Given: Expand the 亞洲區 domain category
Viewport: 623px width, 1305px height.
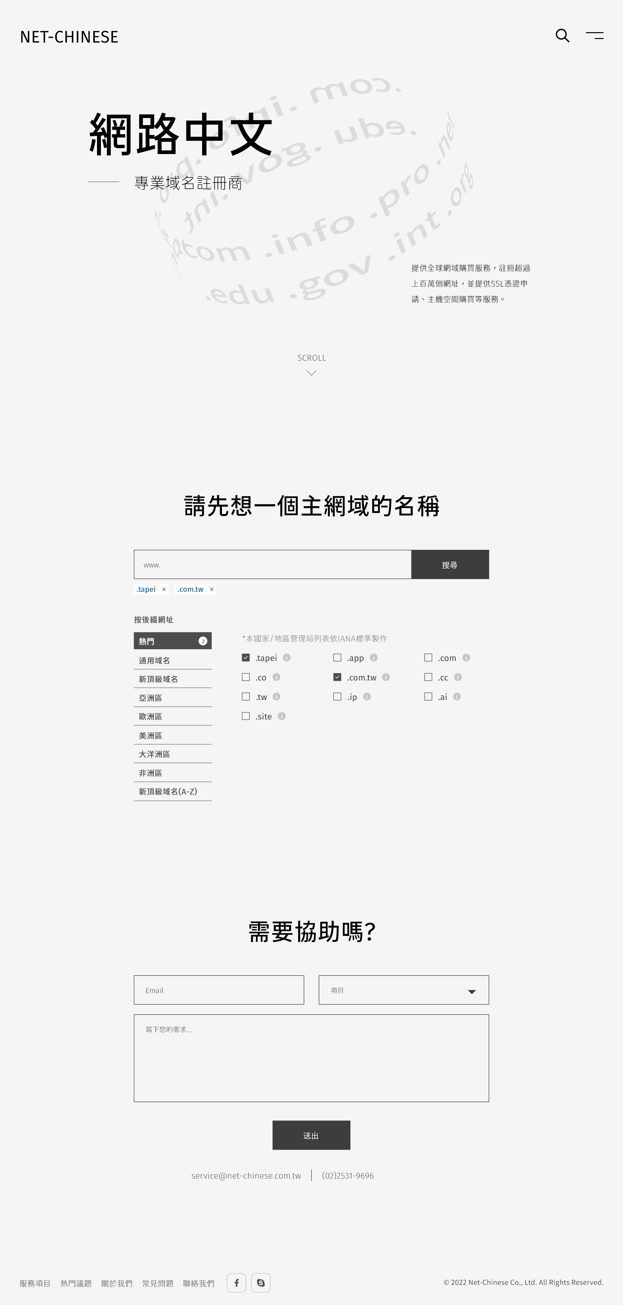Looking at the screenshot, I should tap(173, 697).
